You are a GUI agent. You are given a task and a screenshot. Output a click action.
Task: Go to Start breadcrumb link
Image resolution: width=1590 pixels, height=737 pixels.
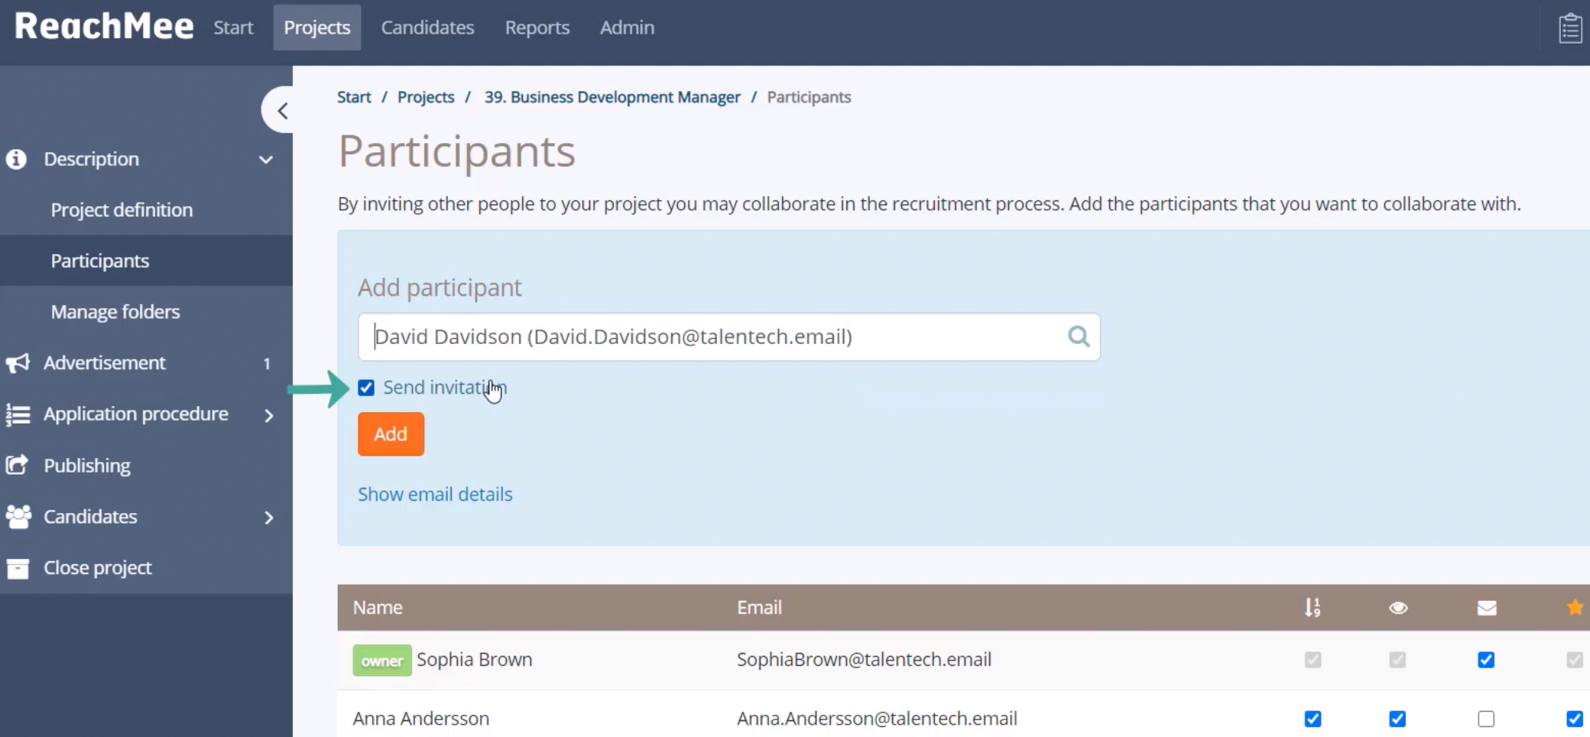click(x=354, y=97)
